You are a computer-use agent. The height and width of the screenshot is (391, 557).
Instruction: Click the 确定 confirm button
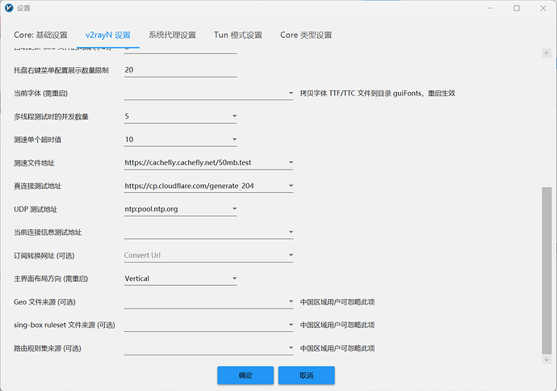(x=245, y=376)
